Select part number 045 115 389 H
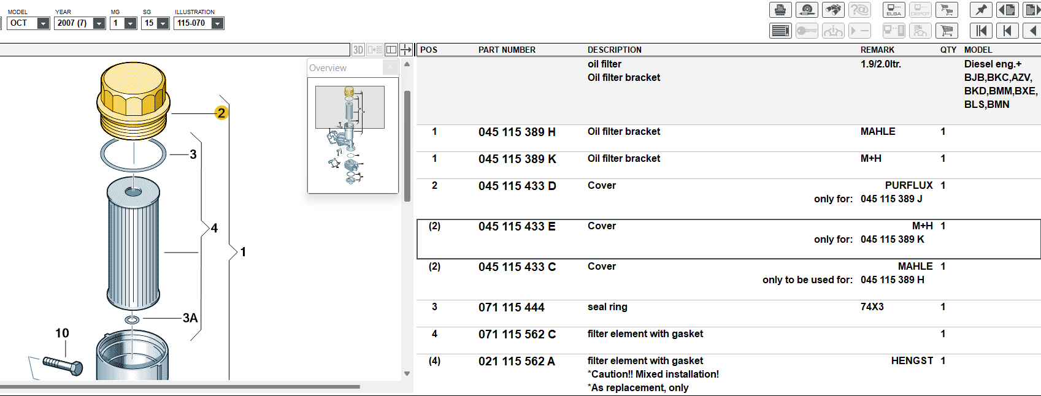Image resolution: width=1041 pixels, height=396 pixels. pos(517,132)
